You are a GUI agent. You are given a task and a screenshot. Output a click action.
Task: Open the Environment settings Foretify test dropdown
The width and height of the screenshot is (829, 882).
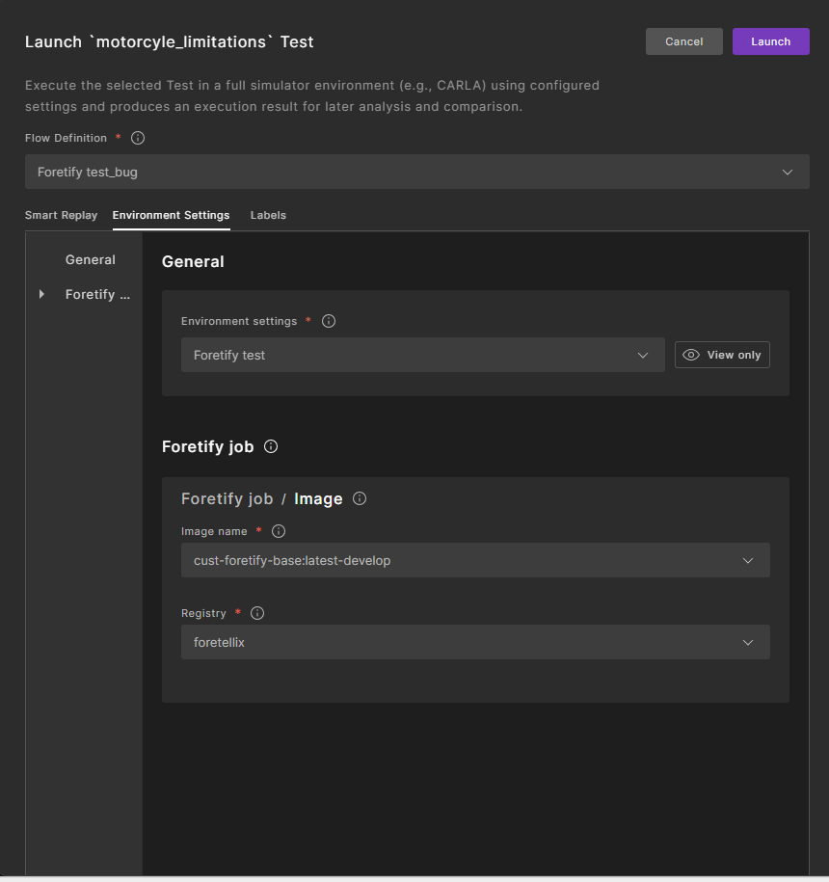click(422, 355)
